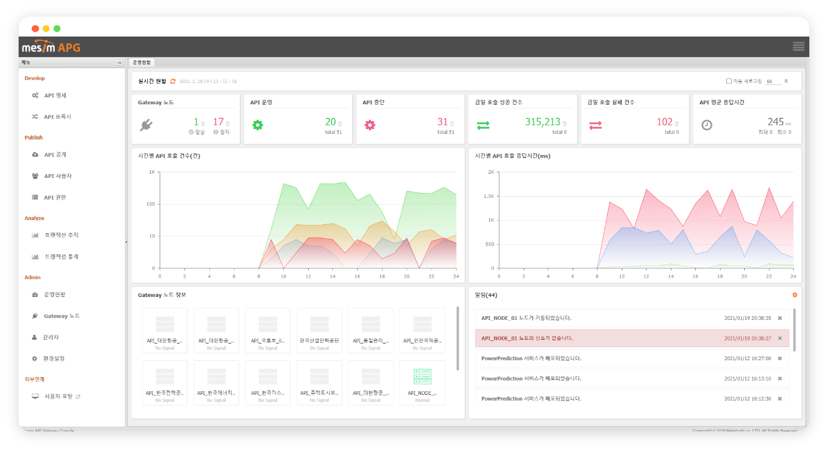This screenshot has width=828, height=452.
Task: Click the pink gear icon for API 중단
Action: [370, 125]
